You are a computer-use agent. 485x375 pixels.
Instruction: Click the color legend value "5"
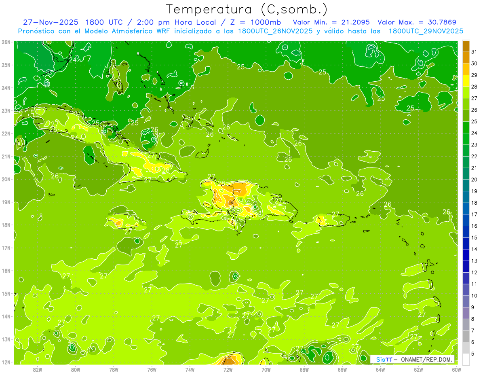click(472, 354)
